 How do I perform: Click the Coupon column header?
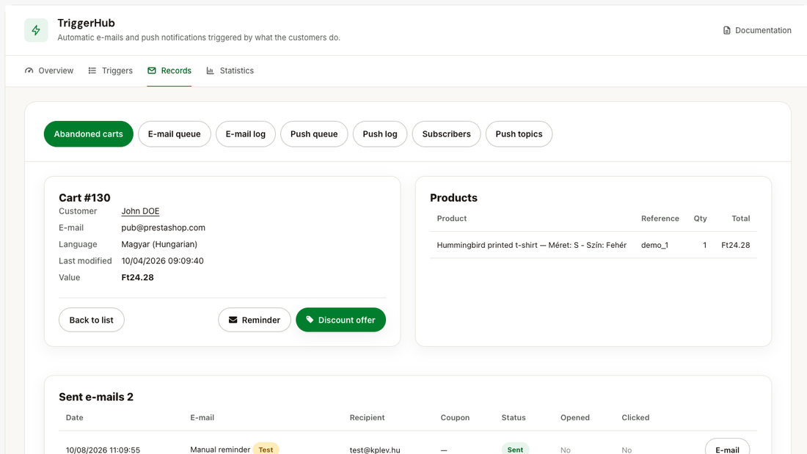455,417
